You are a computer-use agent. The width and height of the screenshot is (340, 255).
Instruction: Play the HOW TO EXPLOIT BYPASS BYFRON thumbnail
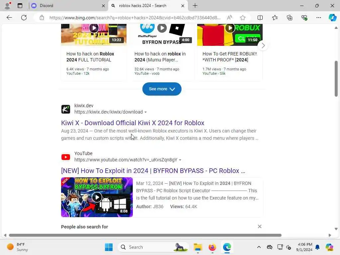[97, 197]
